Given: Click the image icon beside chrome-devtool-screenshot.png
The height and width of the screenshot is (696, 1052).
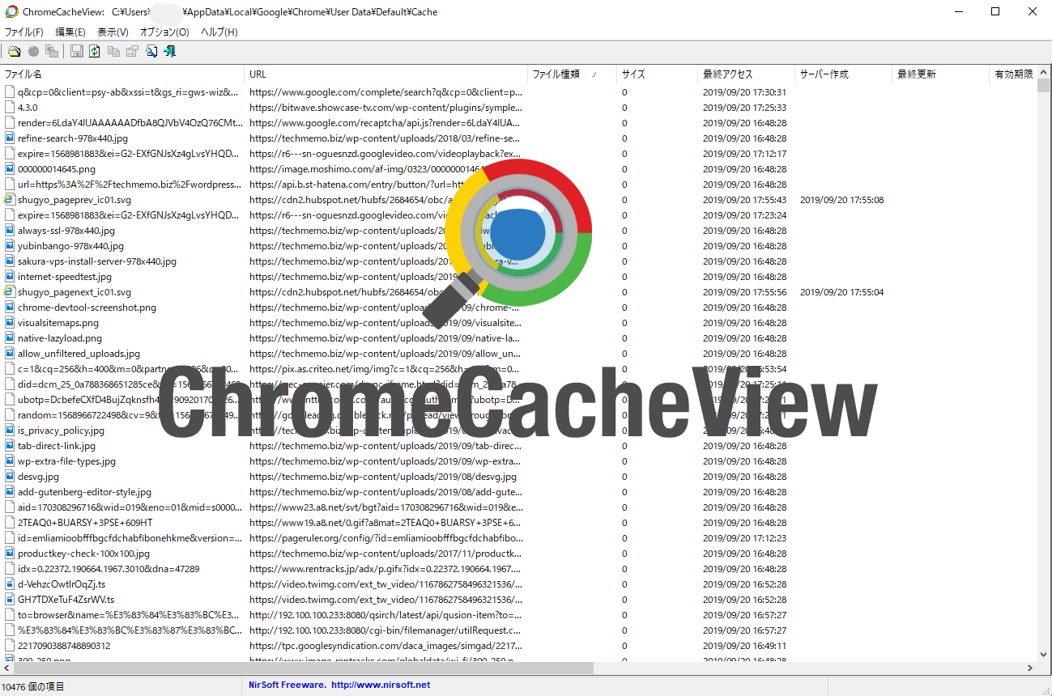Looking at the screenshot, I should pos(10,308).
